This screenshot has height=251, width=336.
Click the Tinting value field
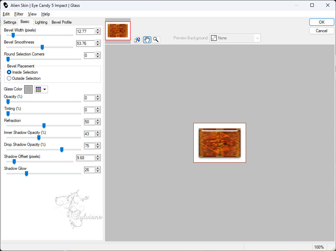click(89, 110)
